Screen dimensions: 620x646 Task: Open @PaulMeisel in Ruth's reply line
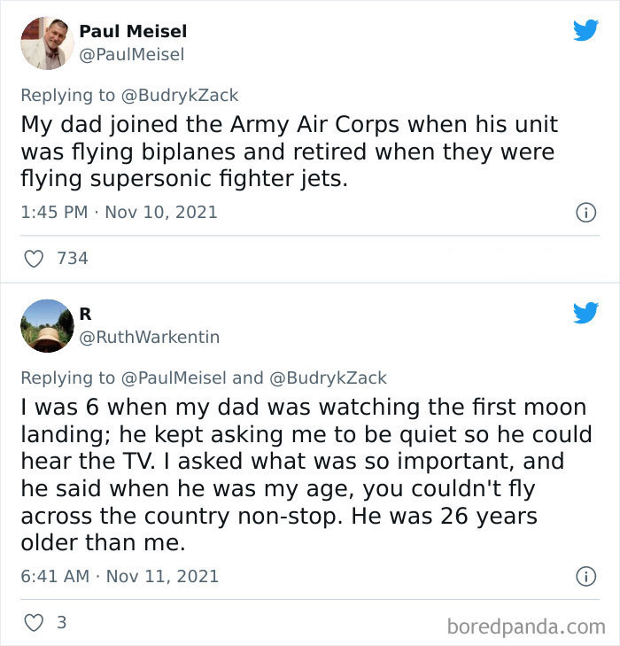tap(174, 378)
